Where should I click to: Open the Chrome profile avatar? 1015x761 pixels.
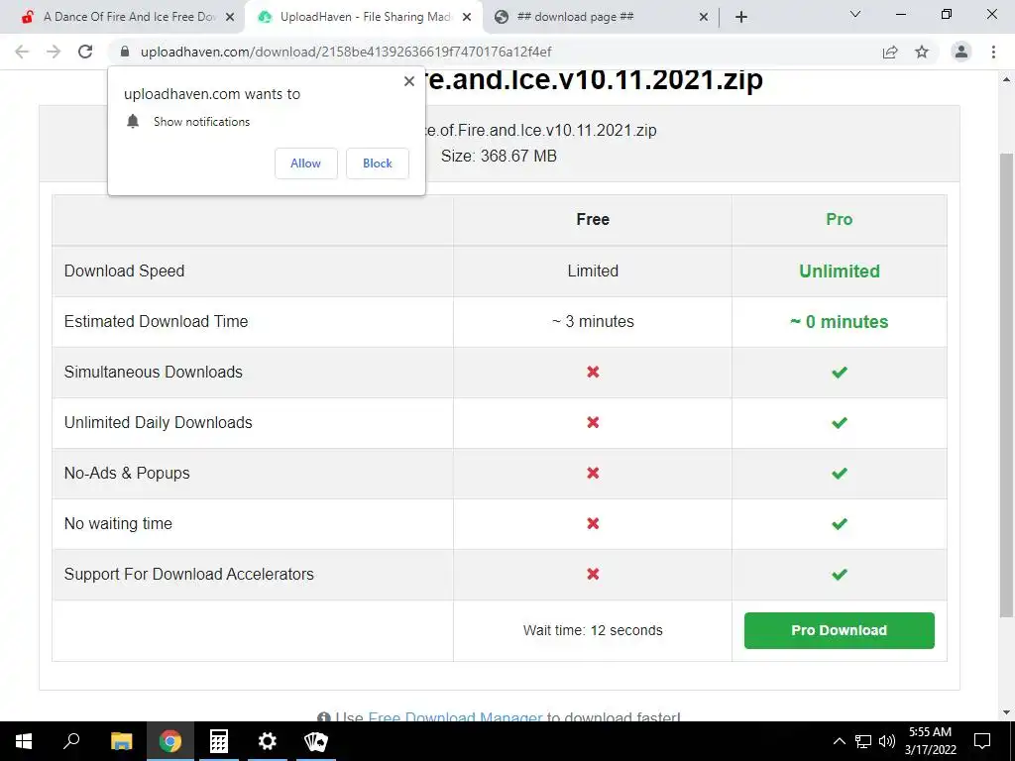click(x=961, y=52)
